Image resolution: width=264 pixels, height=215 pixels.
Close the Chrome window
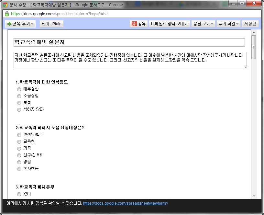point(254,3)
